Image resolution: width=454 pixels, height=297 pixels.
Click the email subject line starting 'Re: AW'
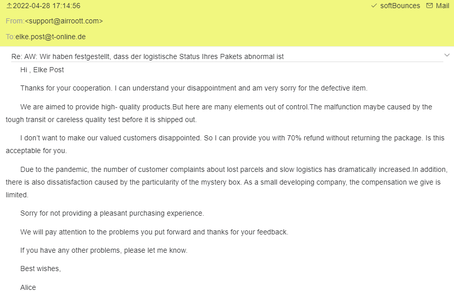click(x=147, y=56)
